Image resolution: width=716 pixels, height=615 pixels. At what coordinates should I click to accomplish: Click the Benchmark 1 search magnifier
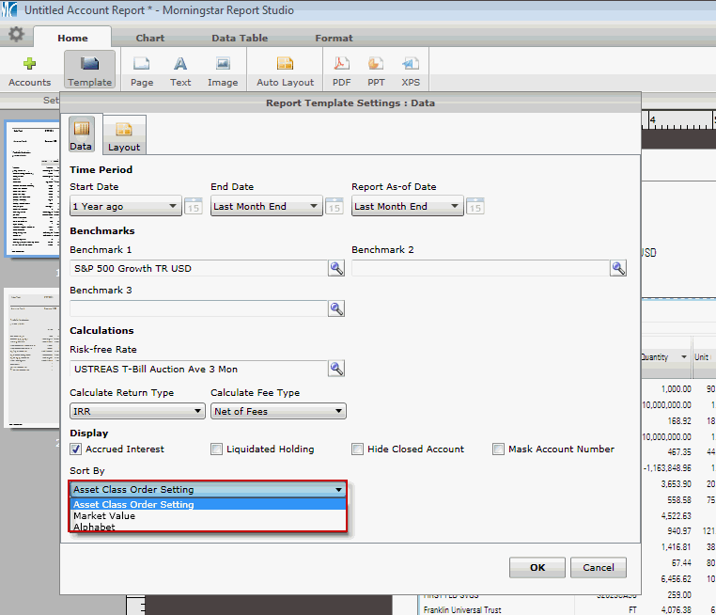[335, 269]
